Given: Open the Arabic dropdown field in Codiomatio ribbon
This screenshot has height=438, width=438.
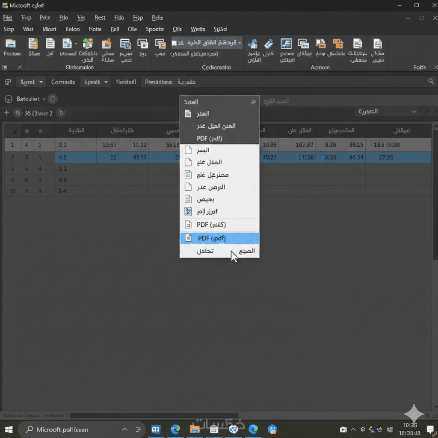Looking at the screenshot, I should coord(207,42).
